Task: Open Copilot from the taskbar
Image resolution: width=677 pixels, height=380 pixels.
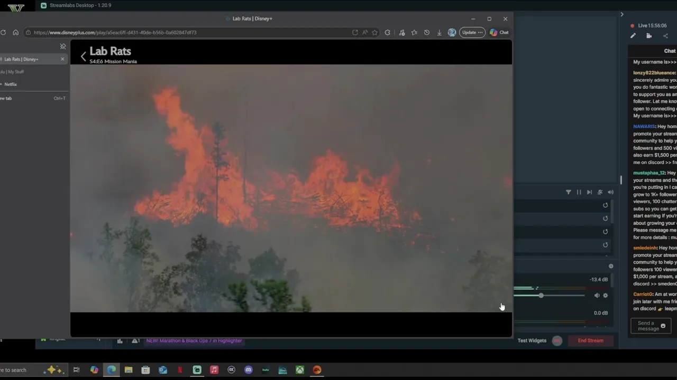Action: [x=94, y=370]
